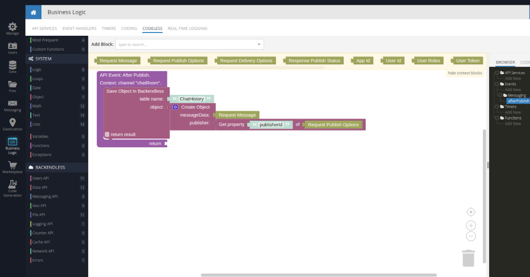Toggle the return result checkbox
Image resolution: width=530 pixels, height=277 pixels.
pyautogui.click(x=107, y=134)
